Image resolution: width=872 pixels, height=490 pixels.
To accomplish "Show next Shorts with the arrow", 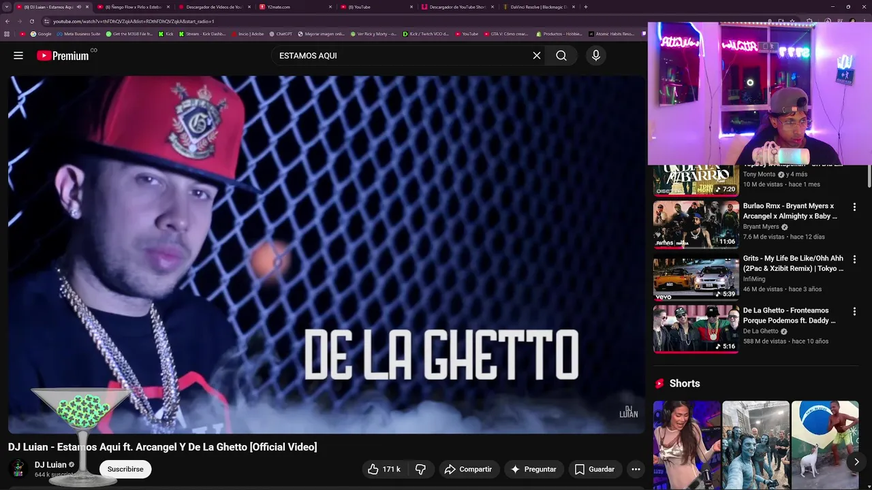I will click(856, 462).
